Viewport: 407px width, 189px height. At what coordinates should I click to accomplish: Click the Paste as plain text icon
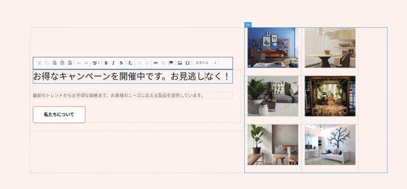pyautogui.click(x=62, y=63)
